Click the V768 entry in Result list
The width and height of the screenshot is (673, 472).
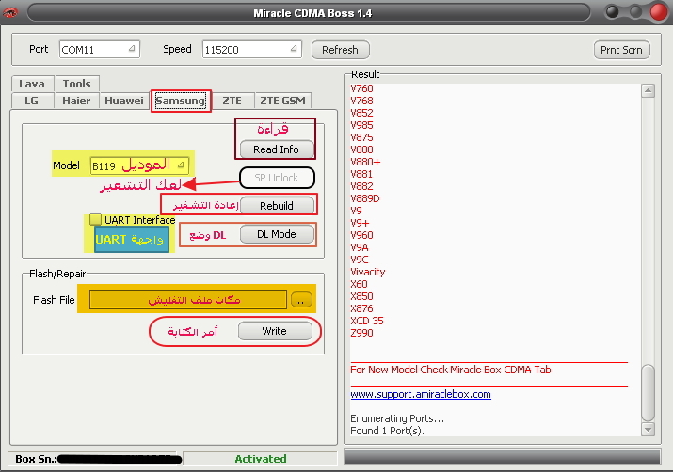click(x=361, y=101)
